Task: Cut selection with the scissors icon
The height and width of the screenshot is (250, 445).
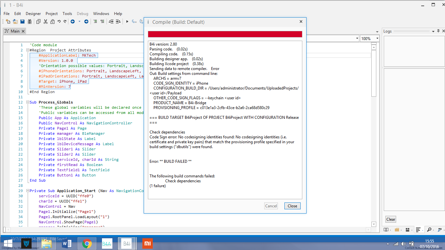Action: [45, 21]
